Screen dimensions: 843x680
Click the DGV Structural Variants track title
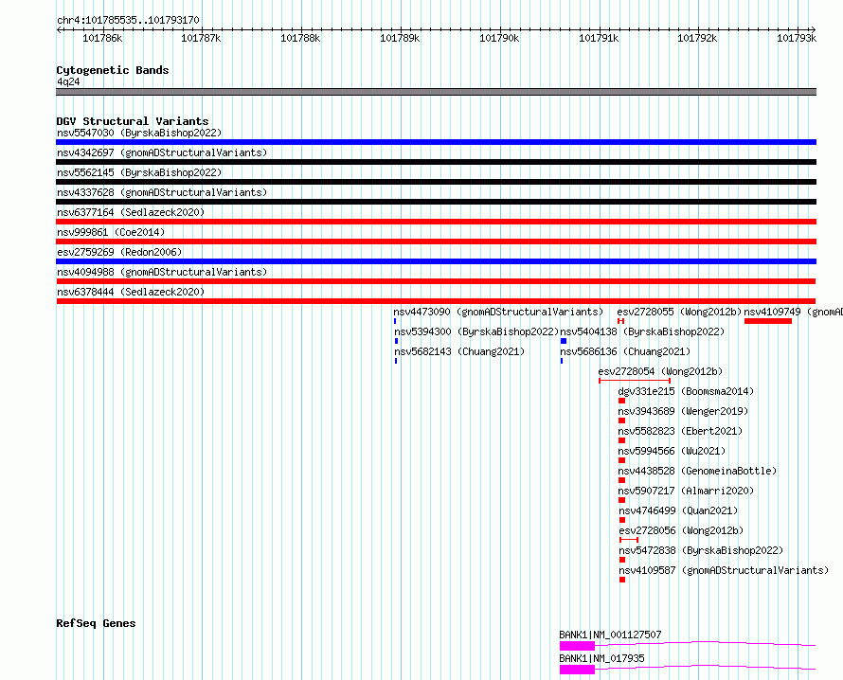133,121
